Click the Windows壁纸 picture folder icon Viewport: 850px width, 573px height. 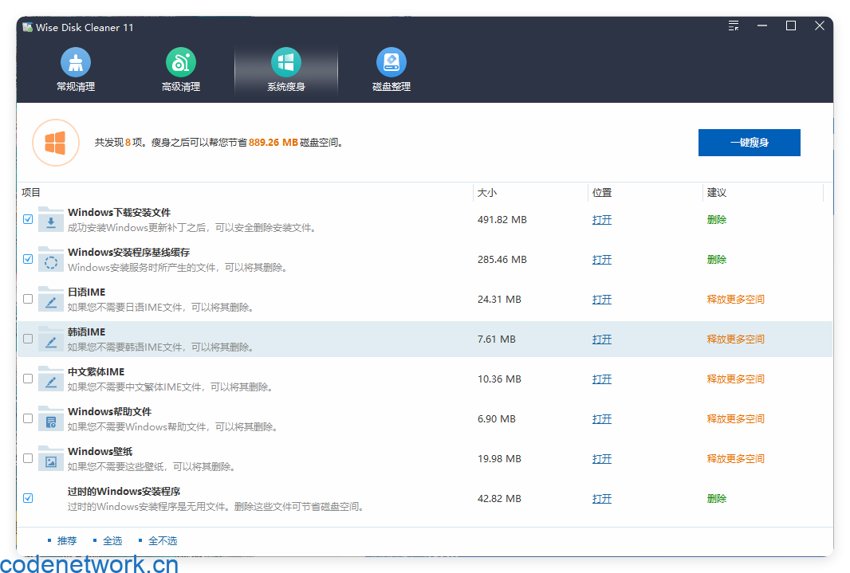(x=50, y=458)
